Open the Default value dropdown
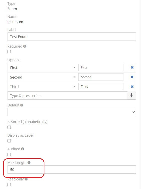Viewport: 145px width, 189px height. tap(72, 112)
